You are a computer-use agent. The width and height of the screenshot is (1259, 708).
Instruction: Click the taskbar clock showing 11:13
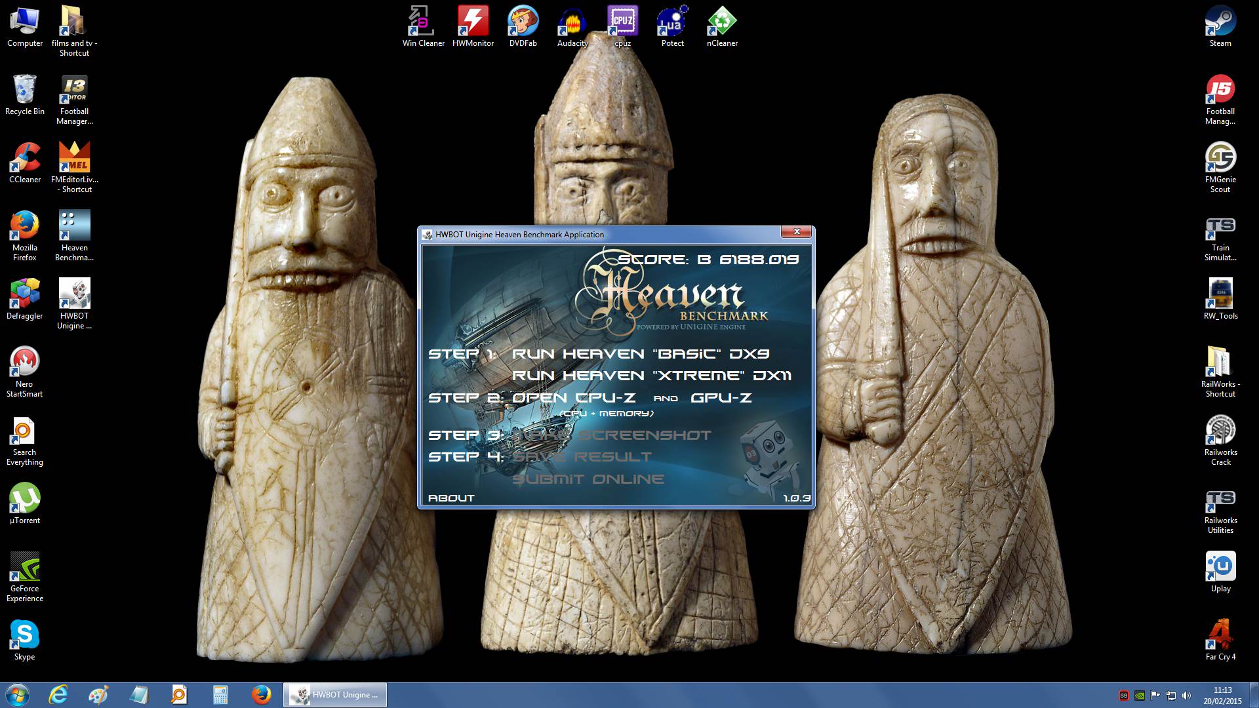pyautogui.click(x=1222, y=695)
